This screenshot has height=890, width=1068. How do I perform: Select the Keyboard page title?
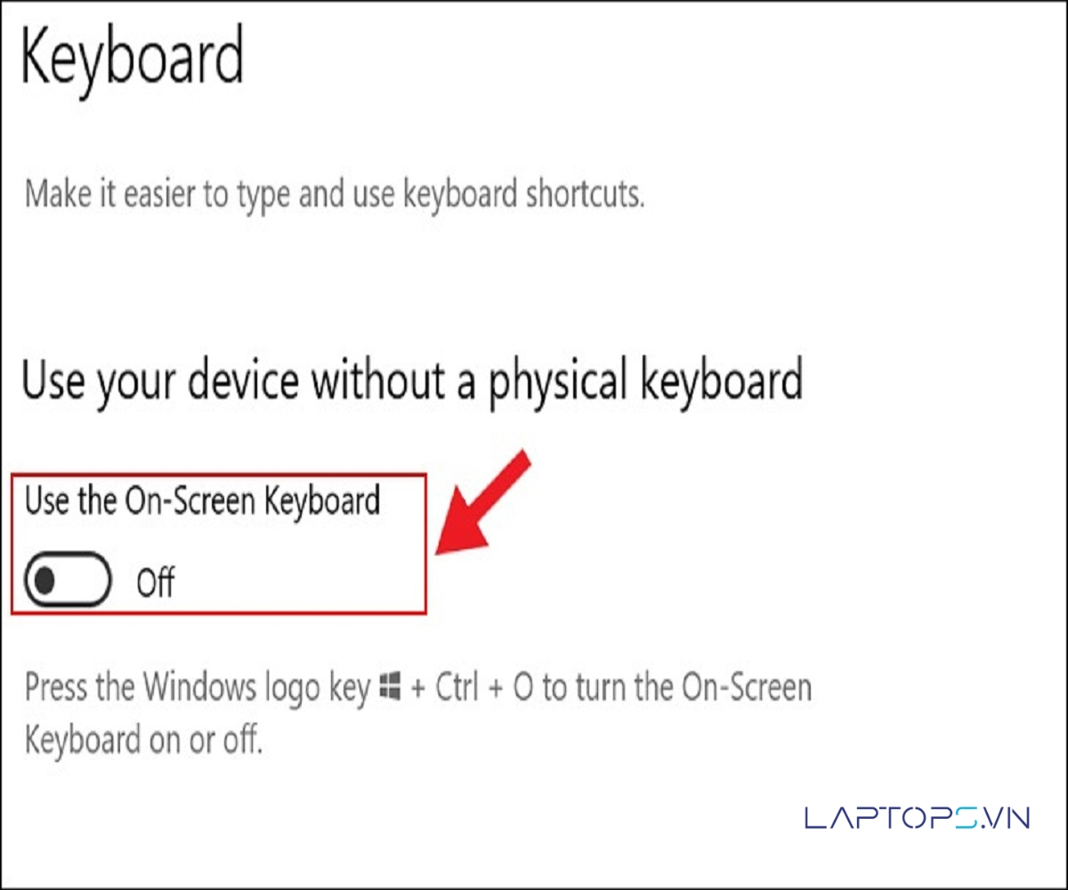[x=132, y=55]
